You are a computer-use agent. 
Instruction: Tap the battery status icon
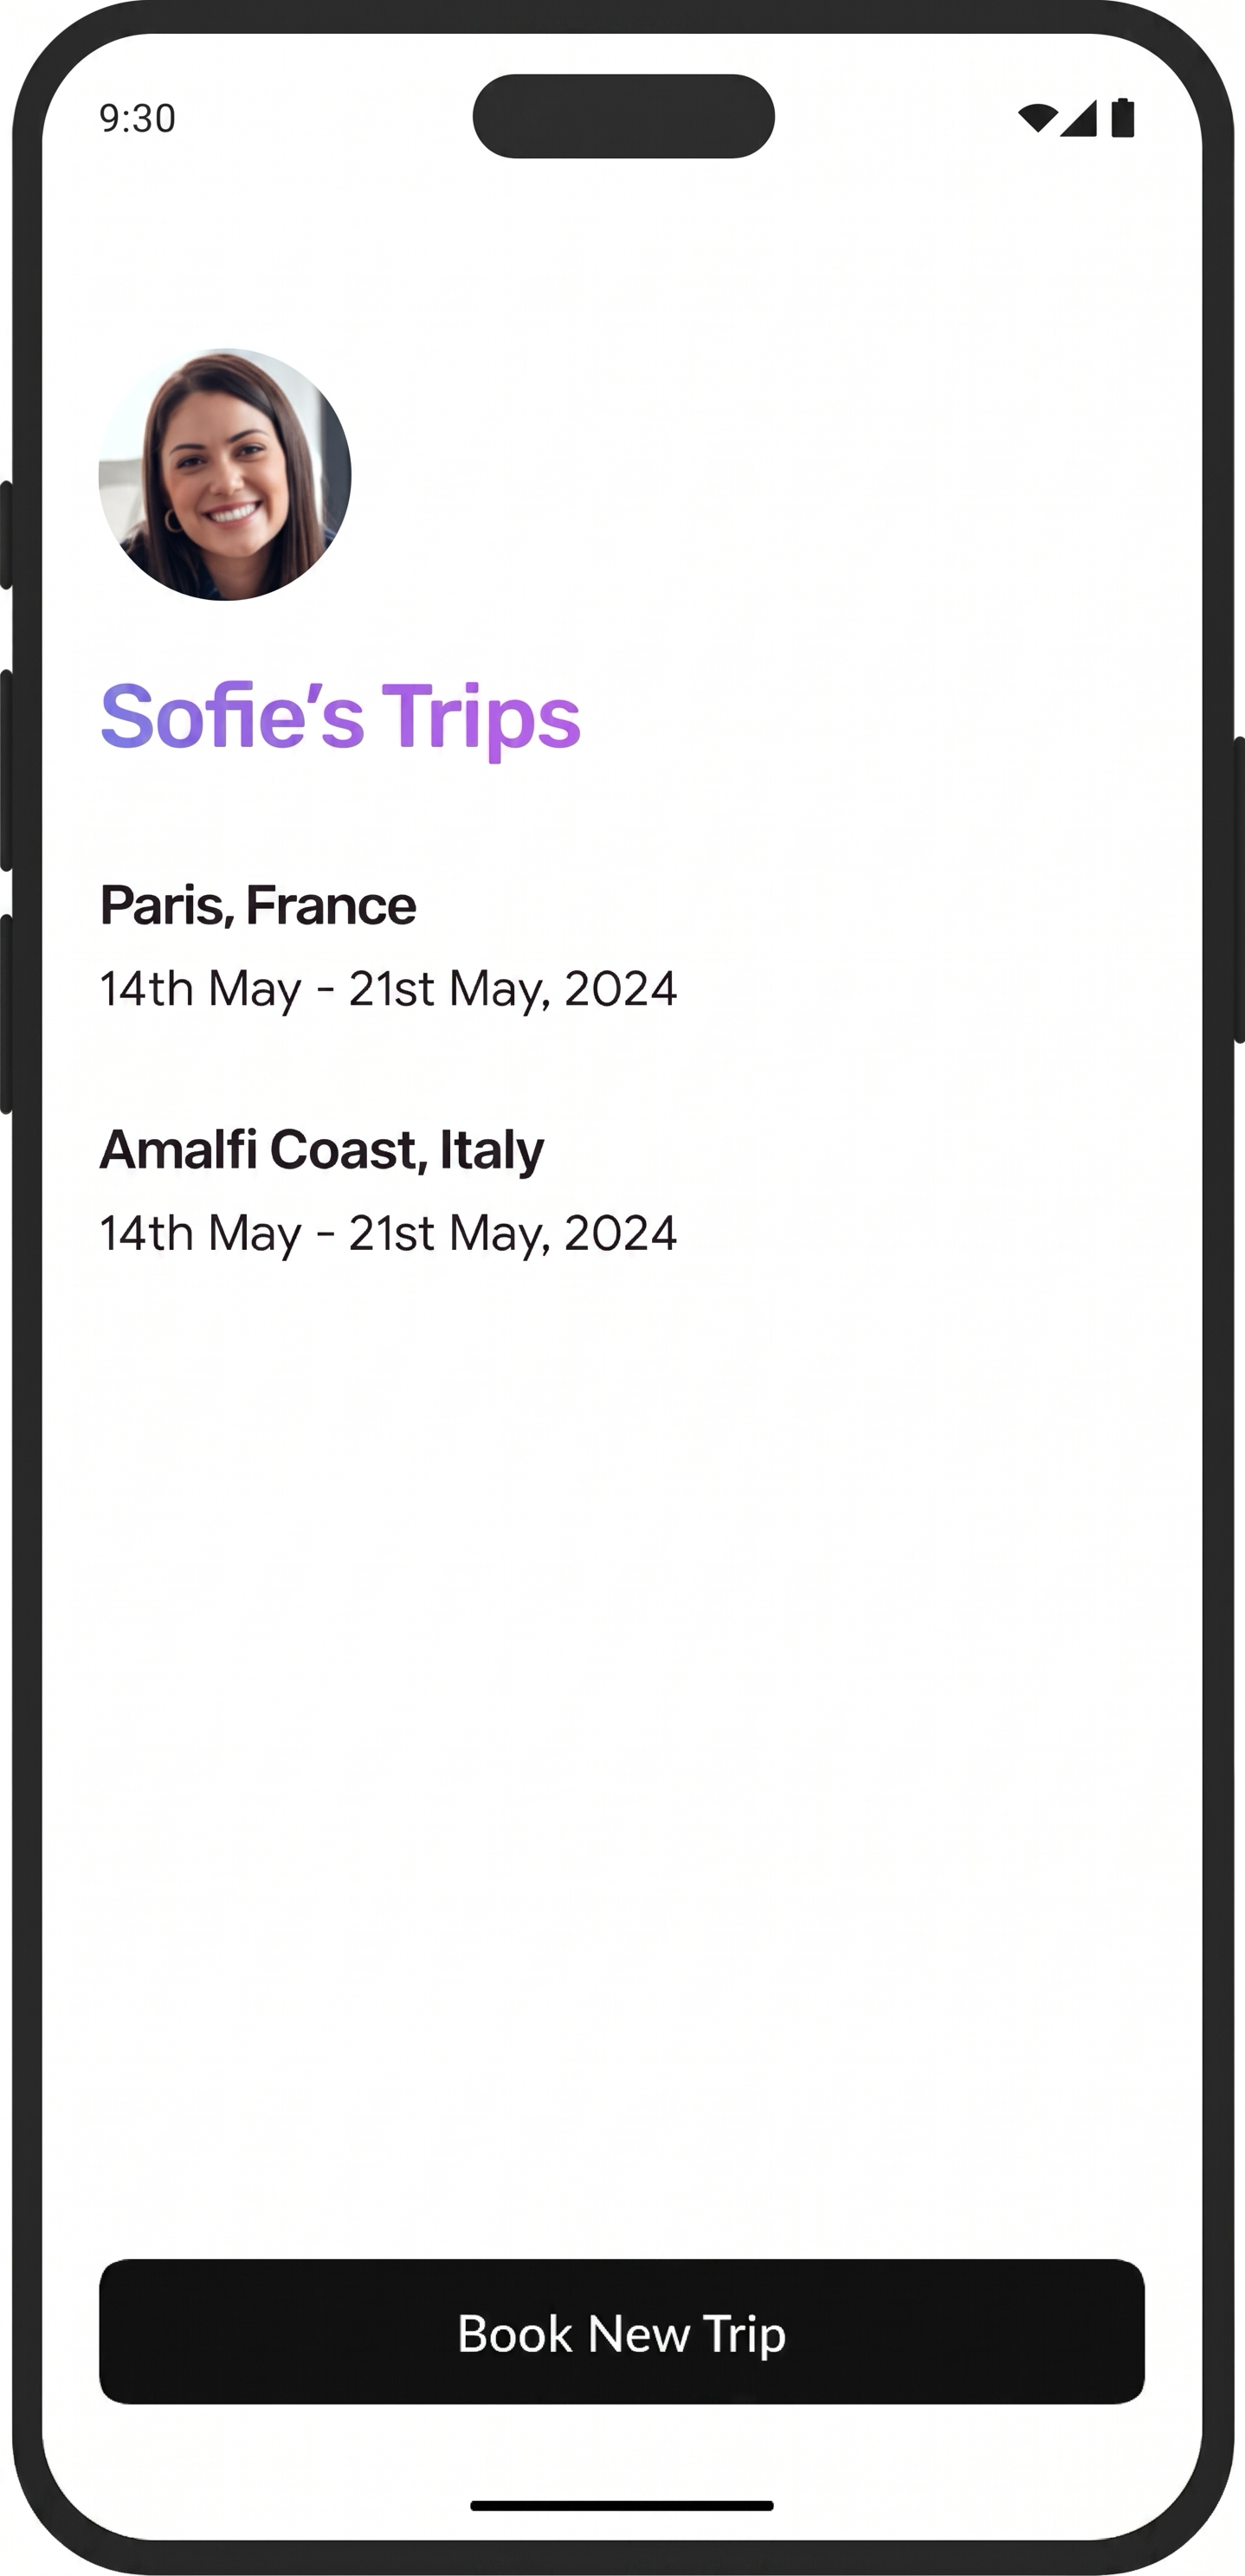click(1123, 117)
